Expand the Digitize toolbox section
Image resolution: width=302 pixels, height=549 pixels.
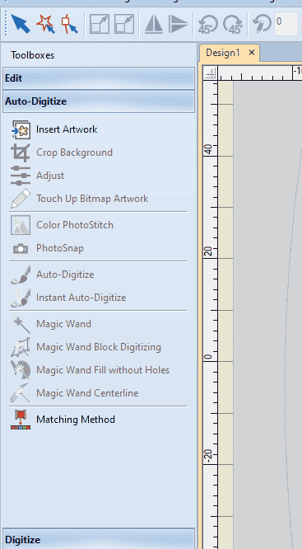pos(99,539)
